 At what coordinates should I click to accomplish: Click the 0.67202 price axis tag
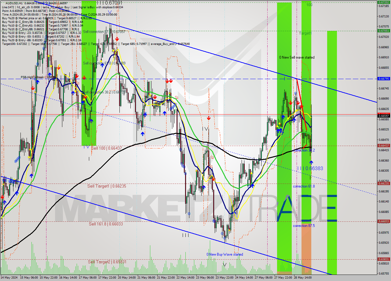pyautogui.click(x=383, y=2)
